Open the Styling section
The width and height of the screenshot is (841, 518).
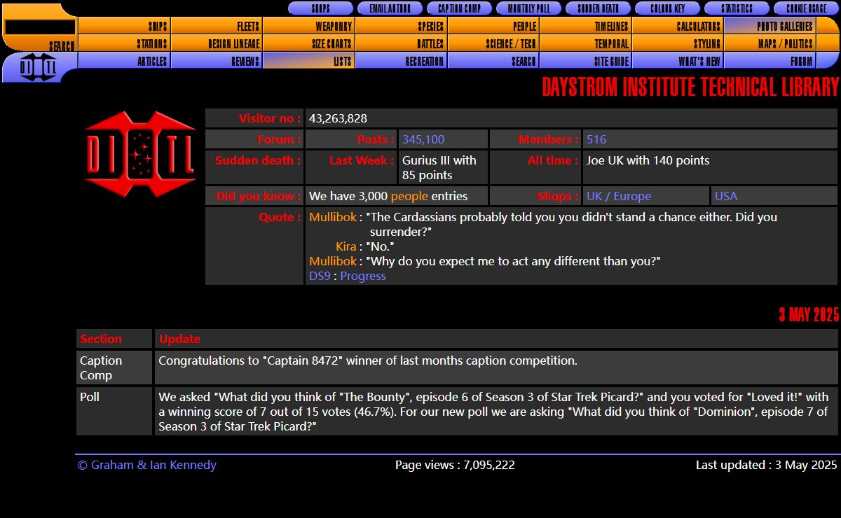tap(678, 43)
